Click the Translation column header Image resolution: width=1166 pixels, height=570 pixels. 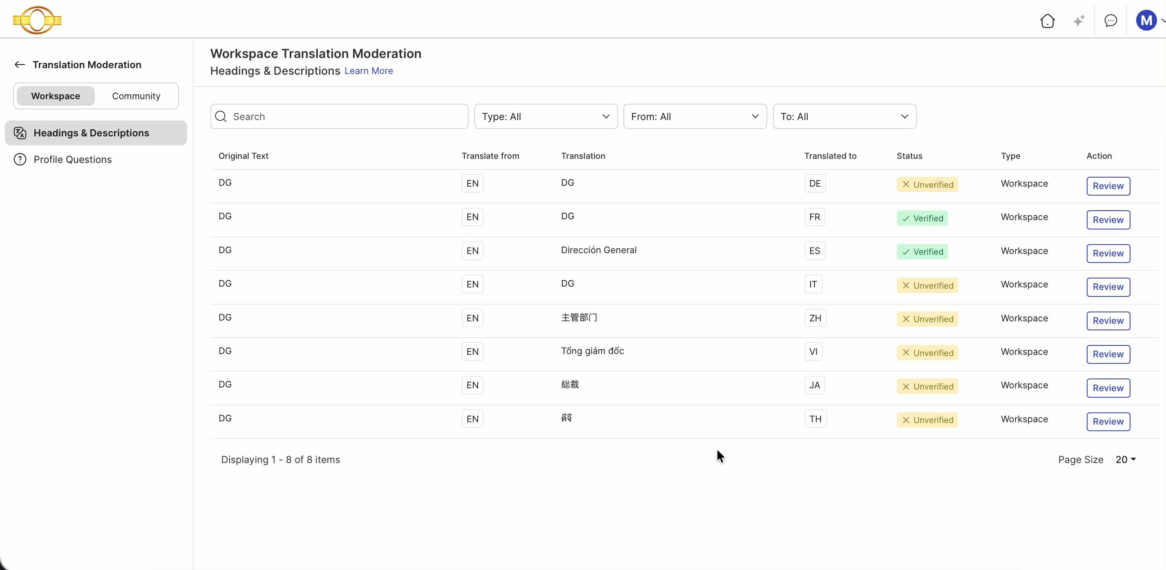[x=583, y=156]
